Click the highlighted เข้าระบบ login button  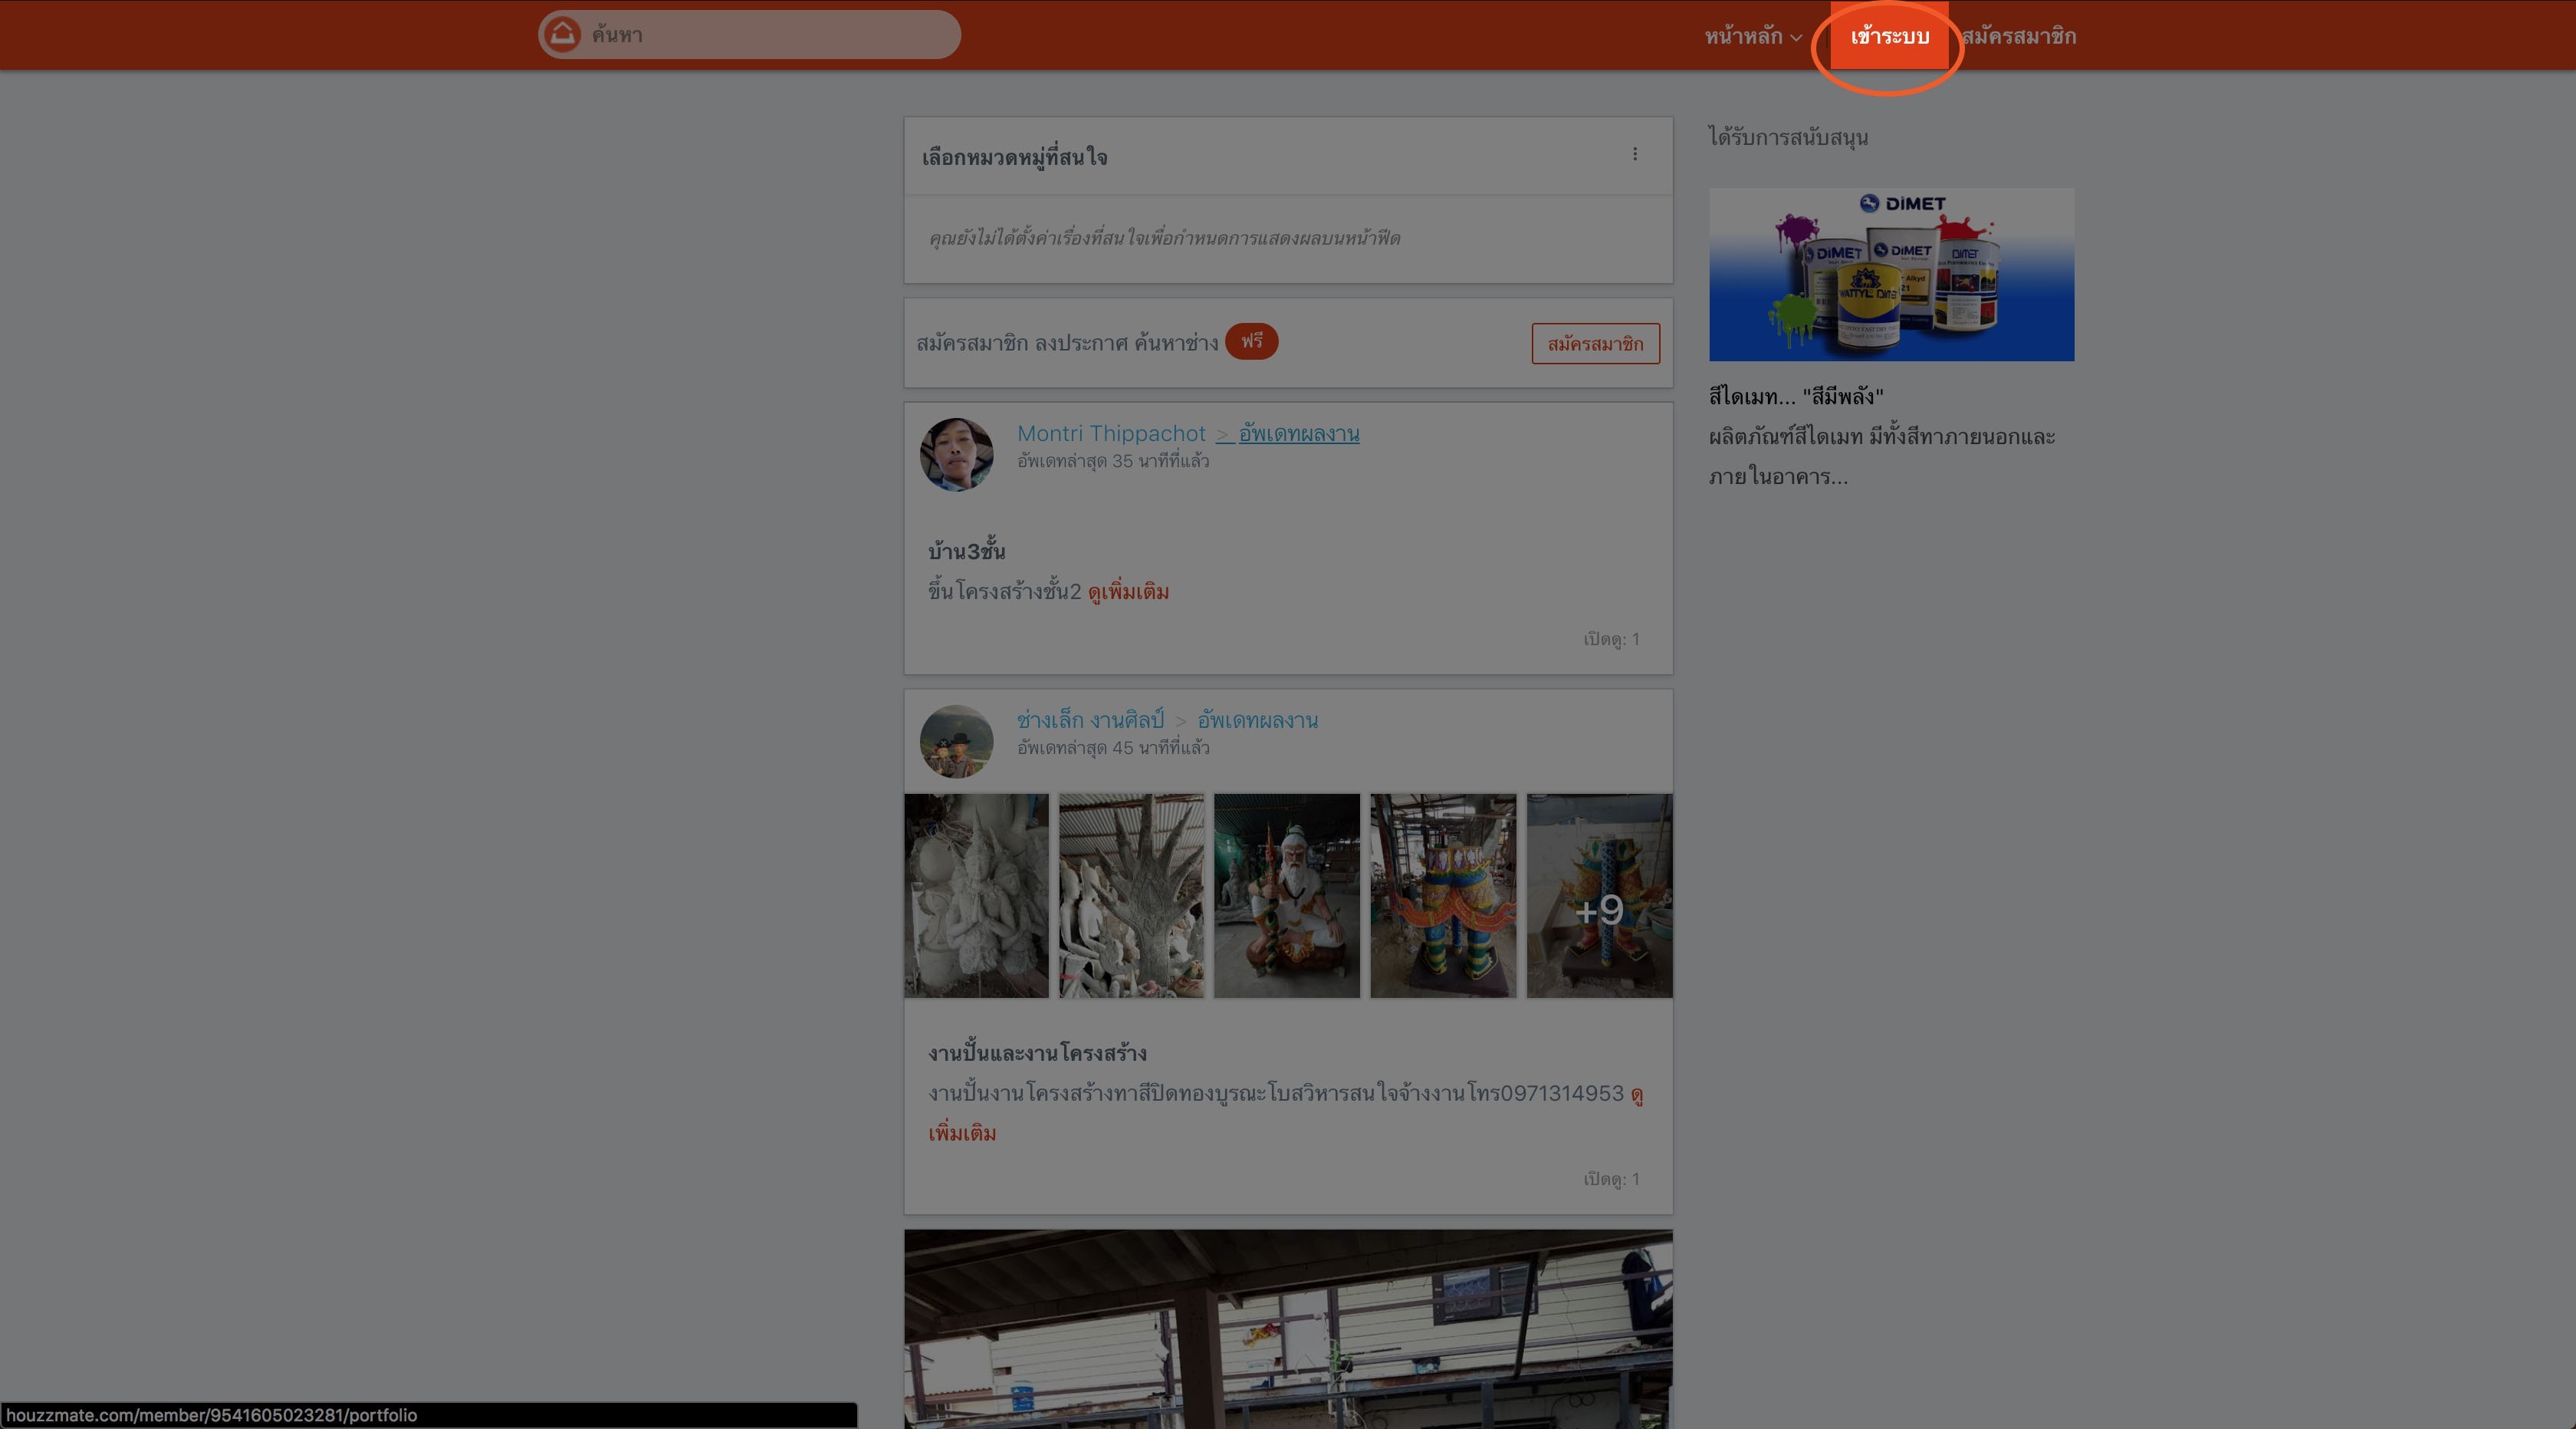(x=1888, y=37)
